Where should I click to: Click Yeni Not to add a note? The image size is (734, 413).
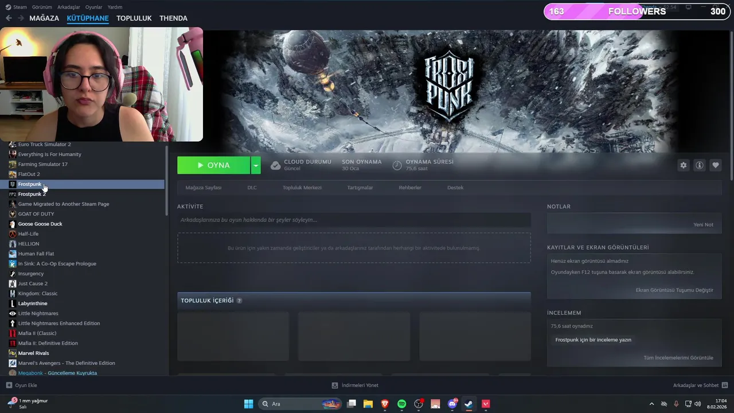coord(703,225)
